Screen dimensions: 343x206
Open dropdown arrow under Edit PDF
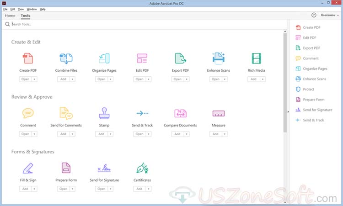(149, 79)
